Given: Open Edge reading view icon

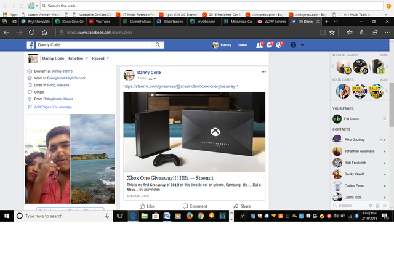Looking at the screenshot, I should click(x=323, y=33).
